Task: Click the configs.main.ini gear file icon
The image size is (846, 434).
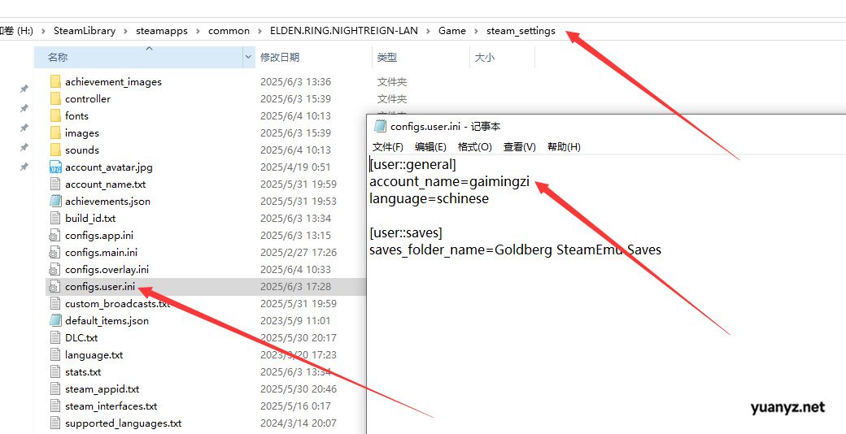Action: pyautogui.click(x=55, y=252)
